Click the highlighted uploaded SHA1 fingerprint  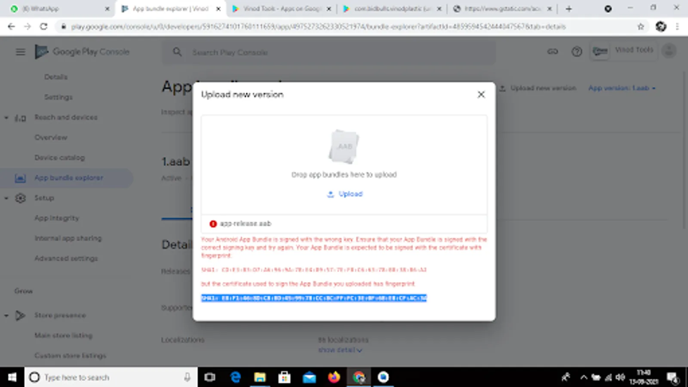coord(314,298)
